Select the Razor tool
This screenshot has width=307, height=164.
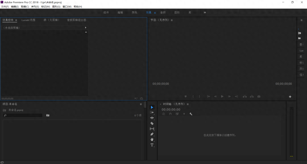click(x=152, y=123)
